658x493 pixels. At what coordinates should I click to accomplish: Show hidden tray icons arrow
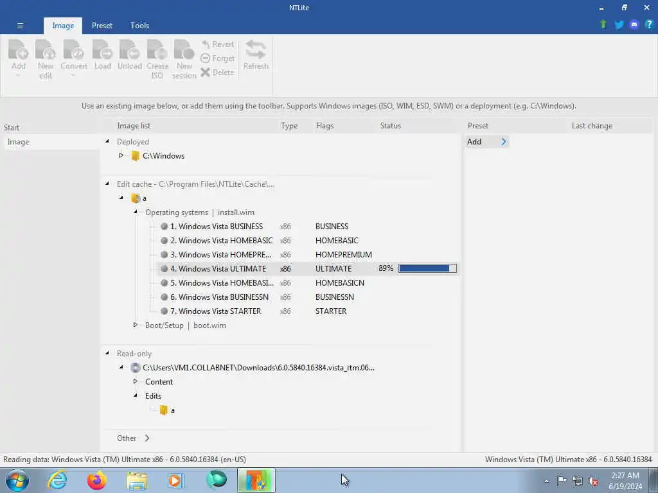point(546,481)
